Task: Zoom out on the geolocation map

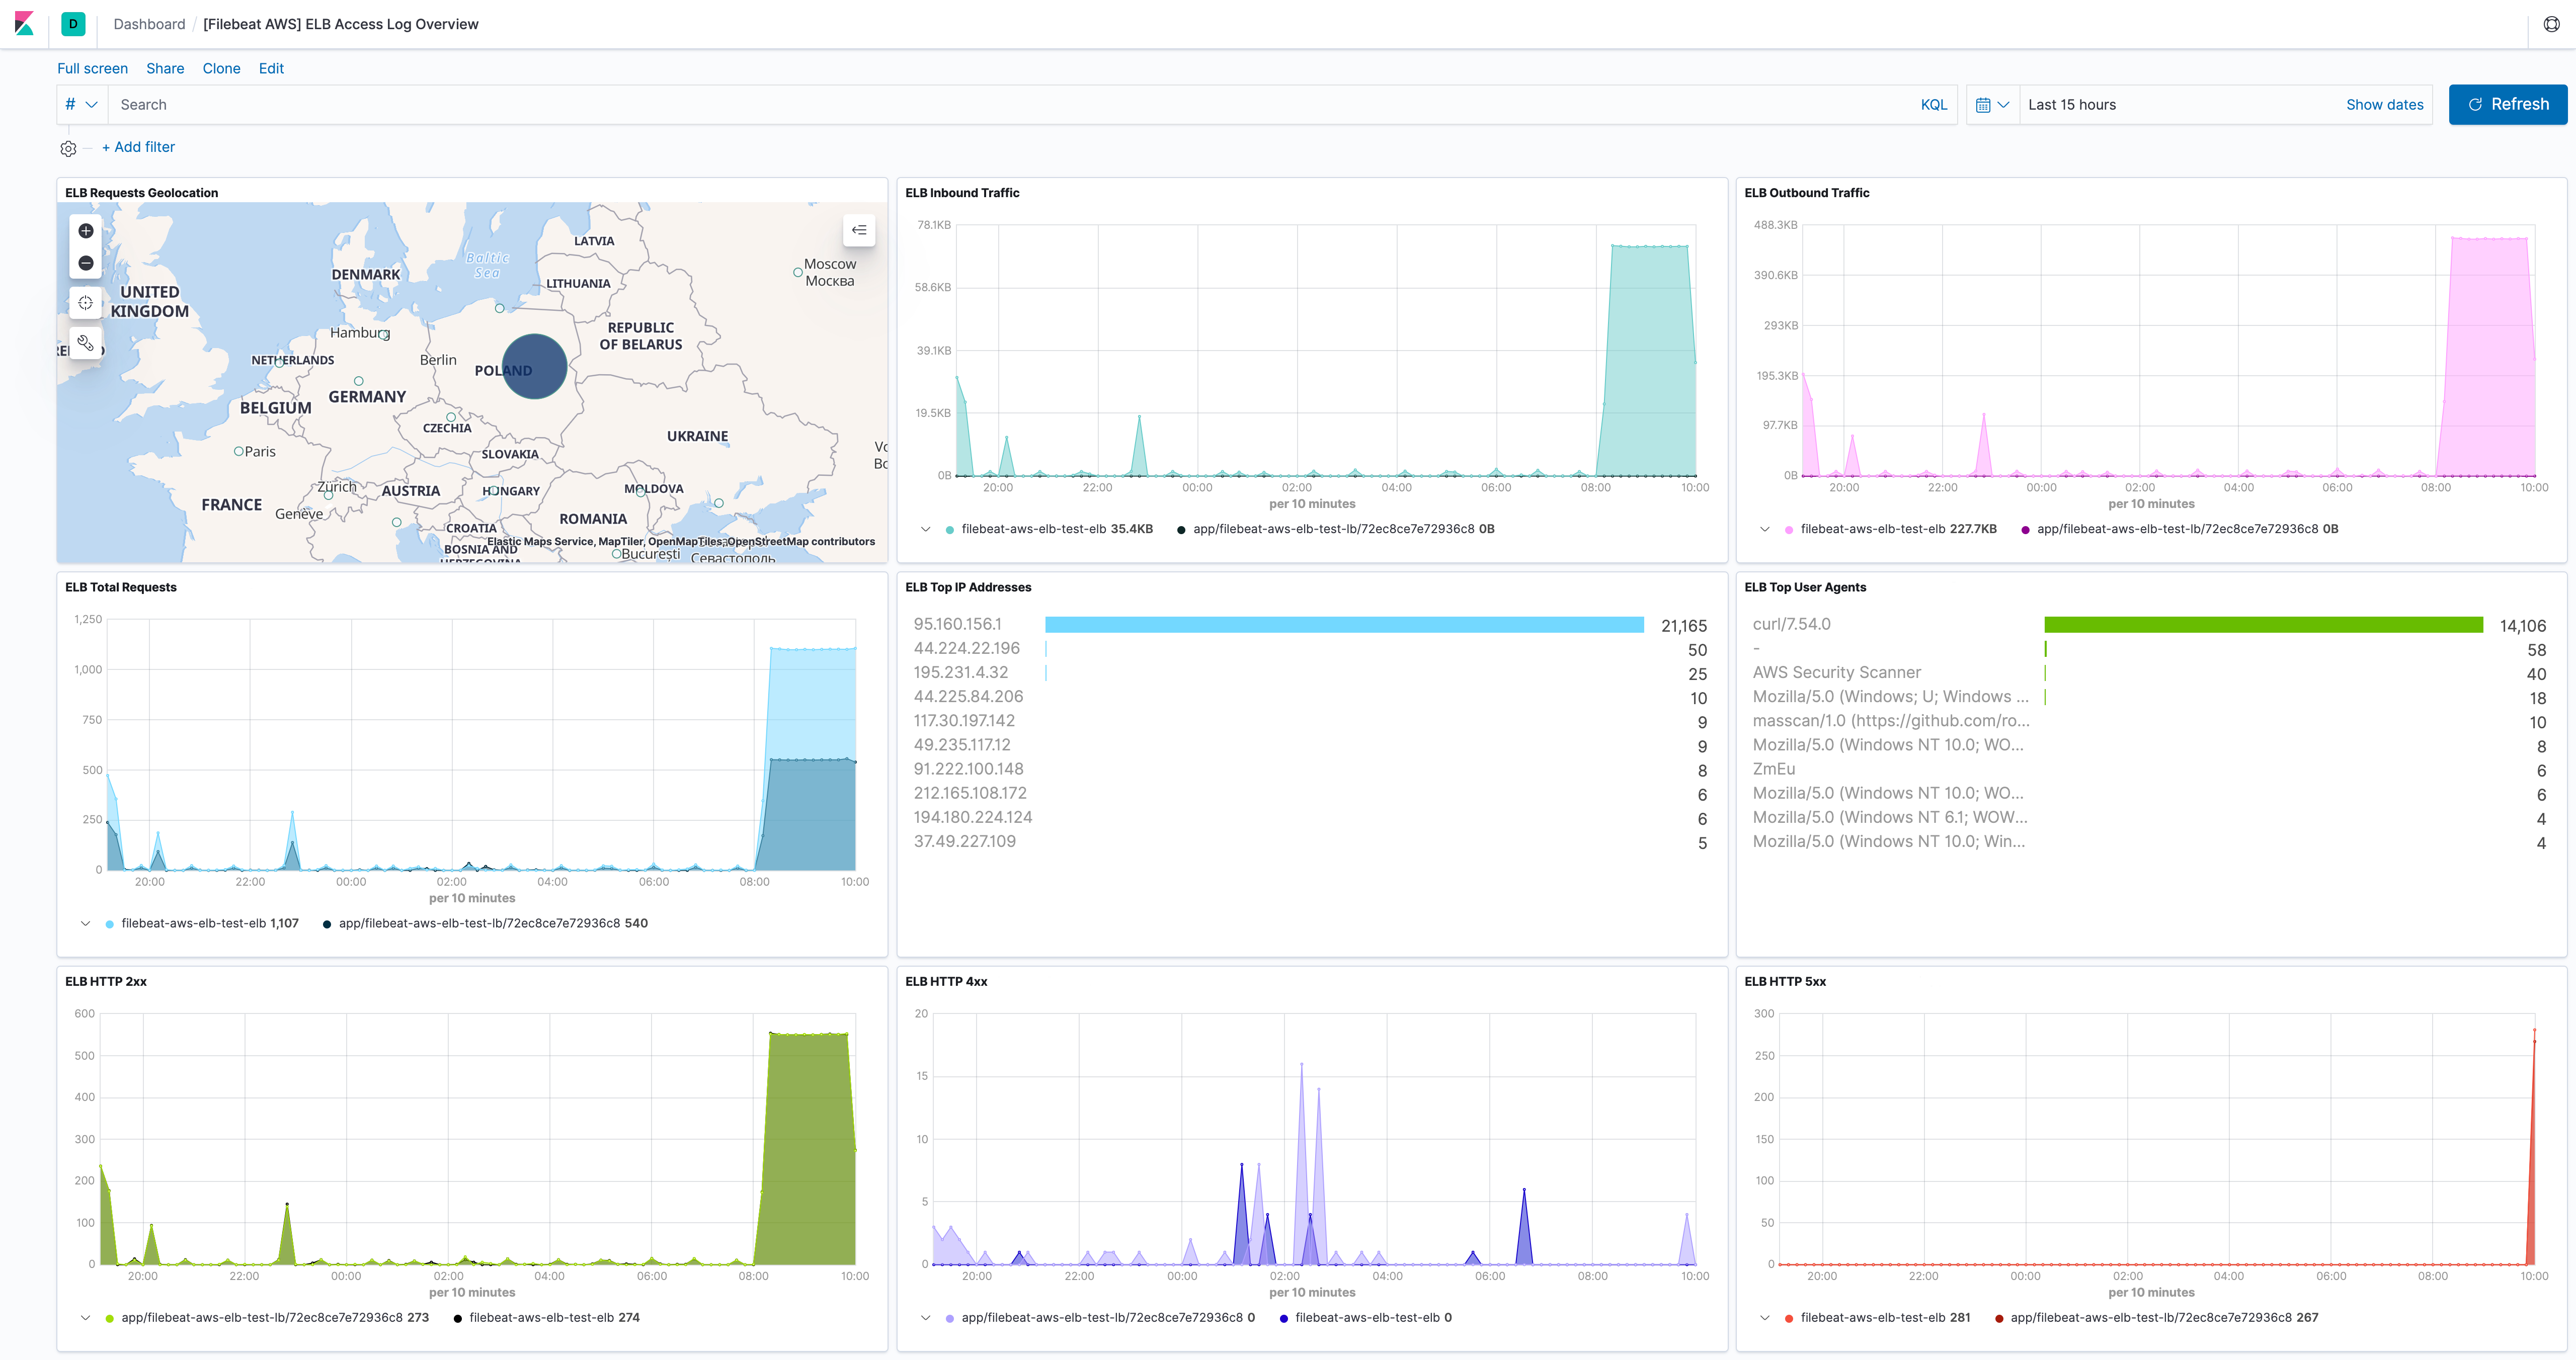Action: (85, 262)
